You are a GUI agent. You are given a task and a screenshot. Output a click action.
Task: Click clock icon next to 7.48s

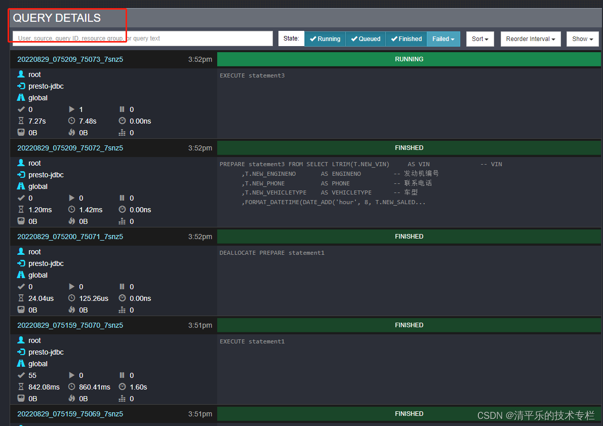point(71,121)
